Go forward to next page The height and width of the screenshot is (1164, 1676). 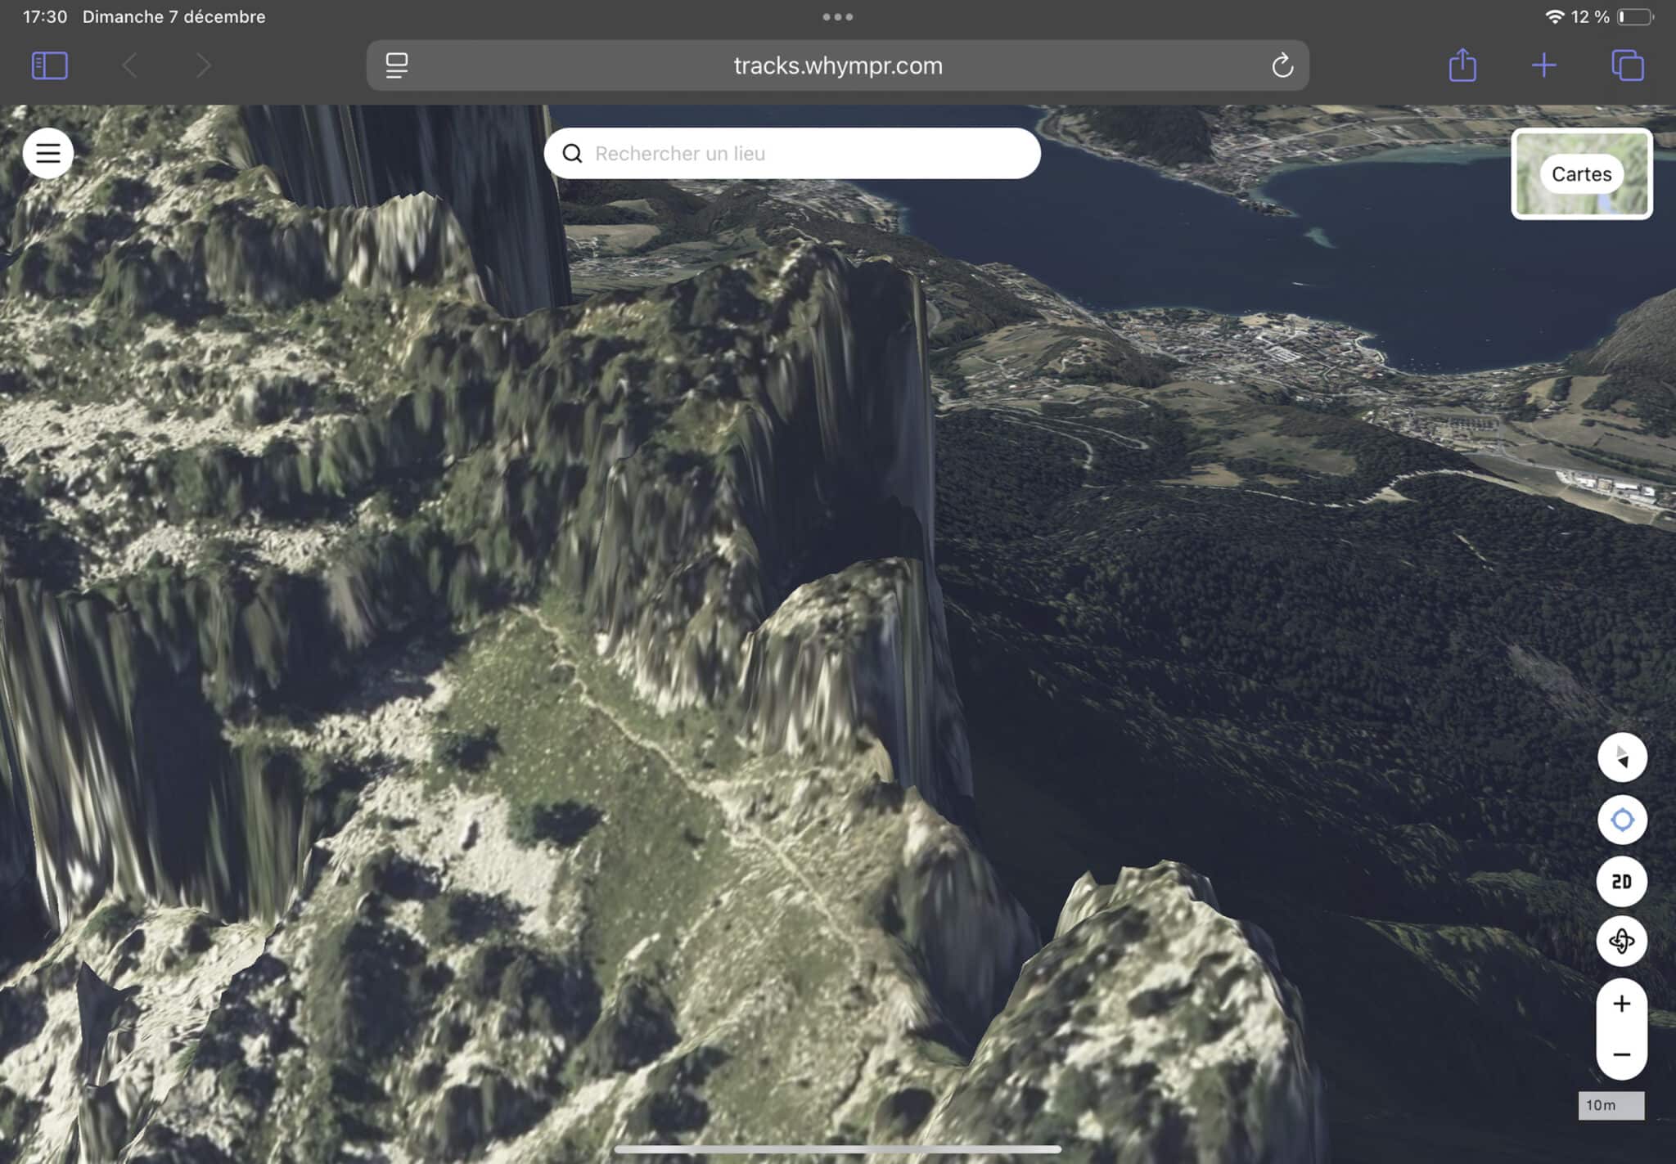(x=203, y=65)
